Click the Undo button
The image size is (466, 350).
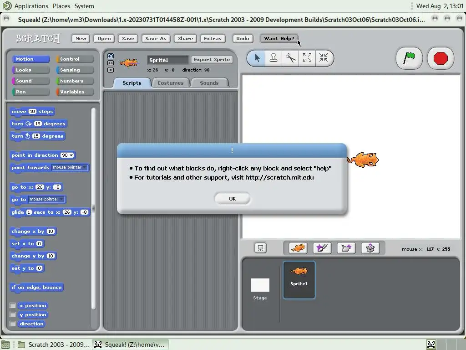tap(243, 38)
